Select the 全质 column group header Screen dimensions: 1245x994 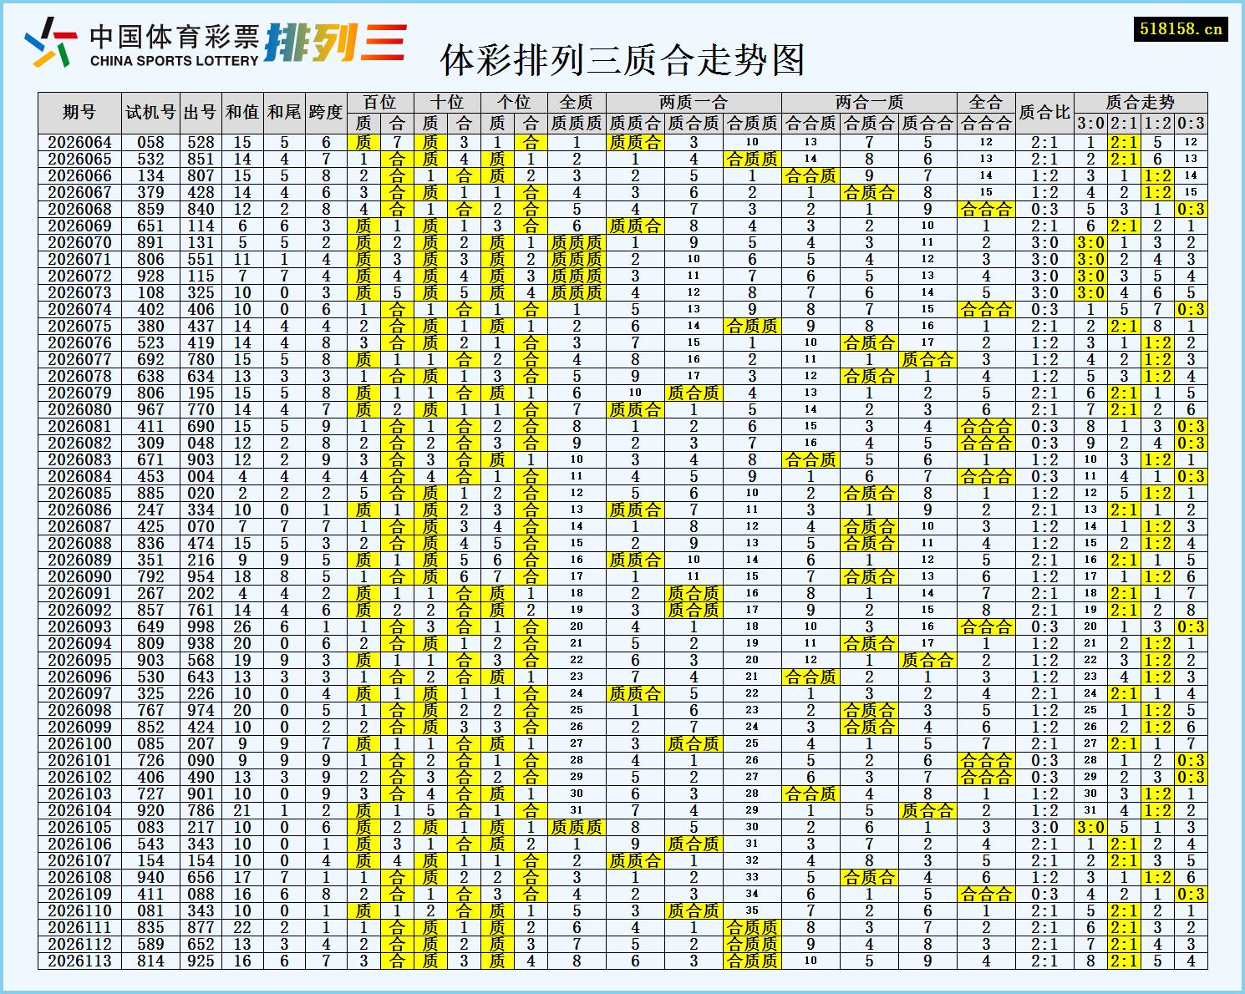pos(577,102)
